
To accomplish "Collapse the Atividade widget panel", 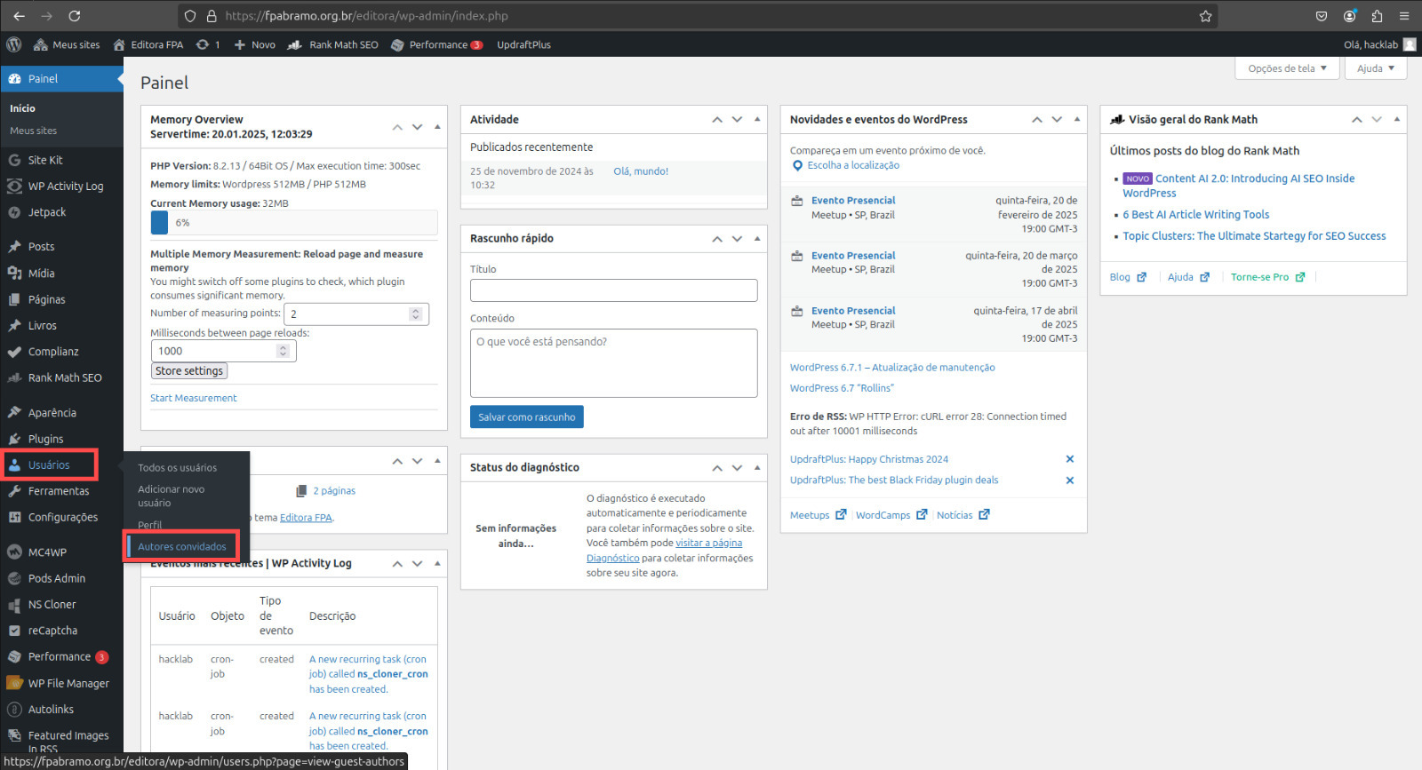I will tap(757, 119).
